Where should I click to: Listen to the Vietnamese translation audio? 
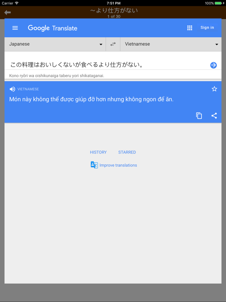12,89
